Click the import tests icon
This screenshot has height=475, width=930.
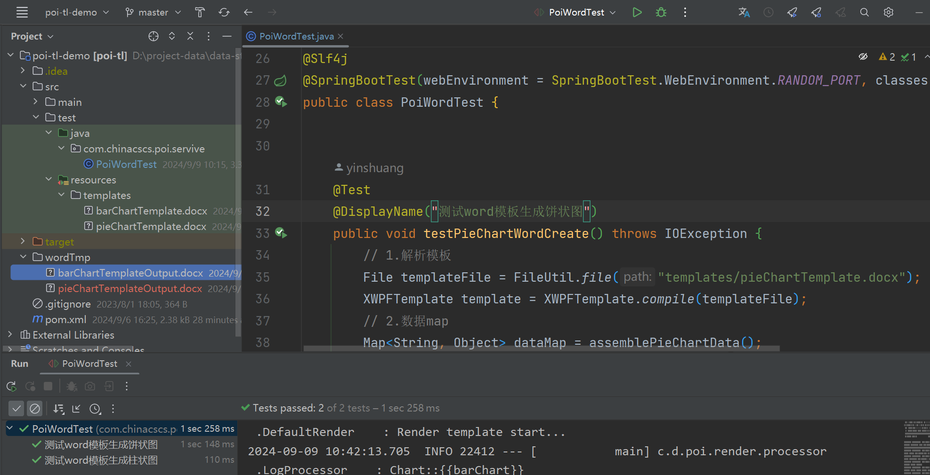pyautogui.click(x=76, y=409)
